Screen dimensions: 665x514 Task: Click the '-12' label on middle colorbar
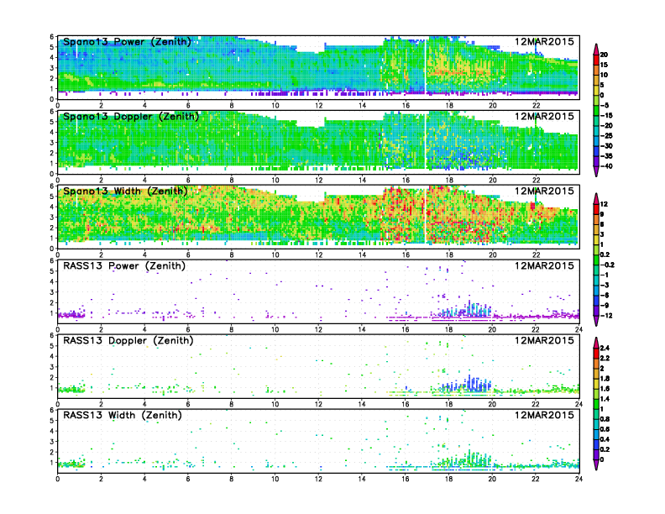click(x=606, y=316)
